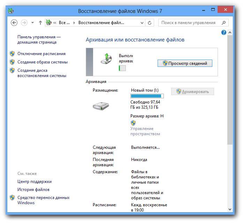Open 'Панель управления — домашняя страница' link
Image resolution: width=243 pixels, height=223 pixels.
point(39,39)
